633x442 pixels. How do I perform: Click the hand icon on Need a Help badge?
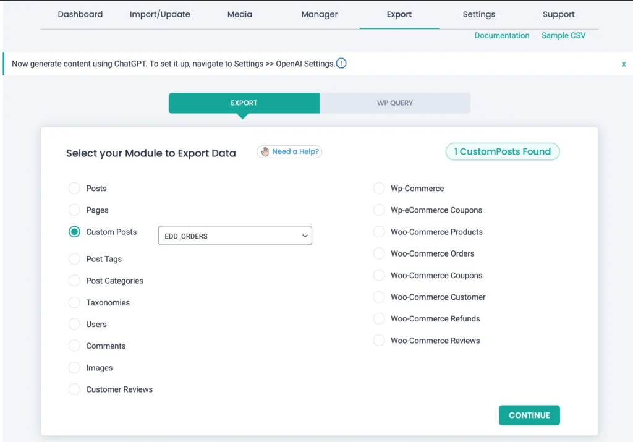click(265, 151)
